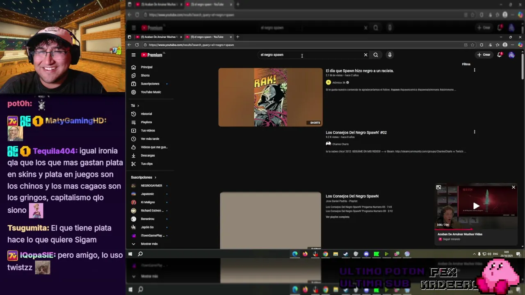Screen dimensions: 525x295
Task: Open the Crear upload button
Action: [x=484, y=55]
